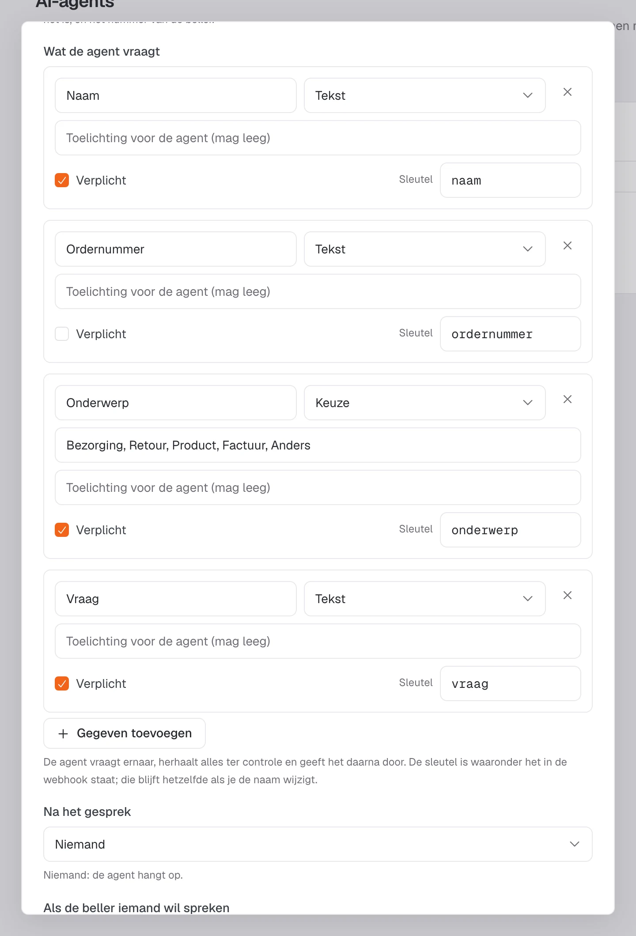Click the Gegeven toevoegen button
The height and width of the screenshot is (936, 636).
click(125, 733)
